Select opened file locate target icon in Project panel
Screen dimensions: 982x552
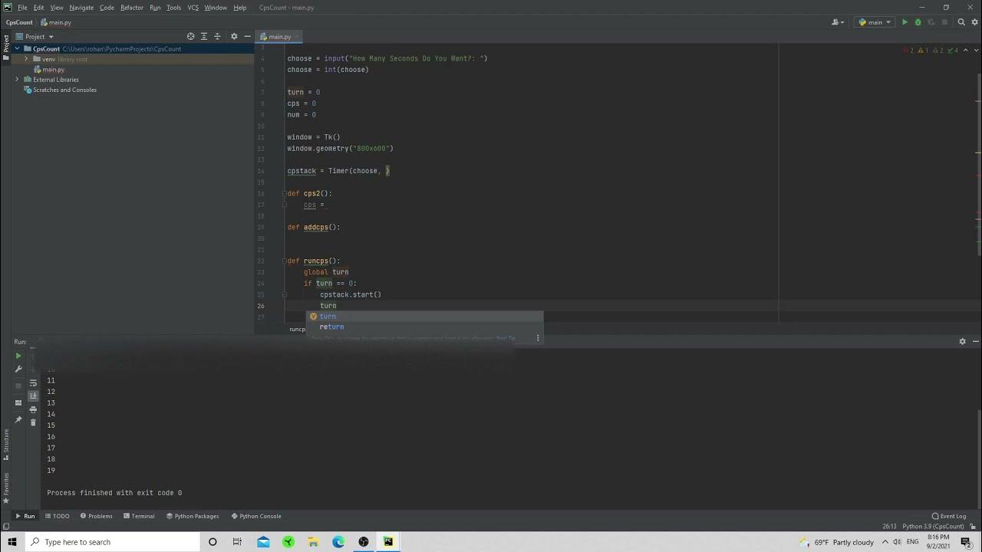[191, 36]
